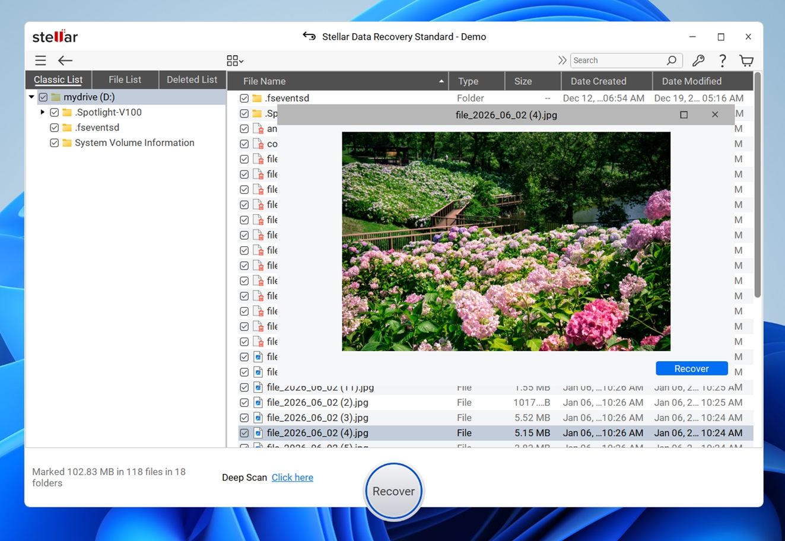Collapse the mydrive (D:) tree node
The width and height of the screenshot is (785, 541).
[31, 97]
